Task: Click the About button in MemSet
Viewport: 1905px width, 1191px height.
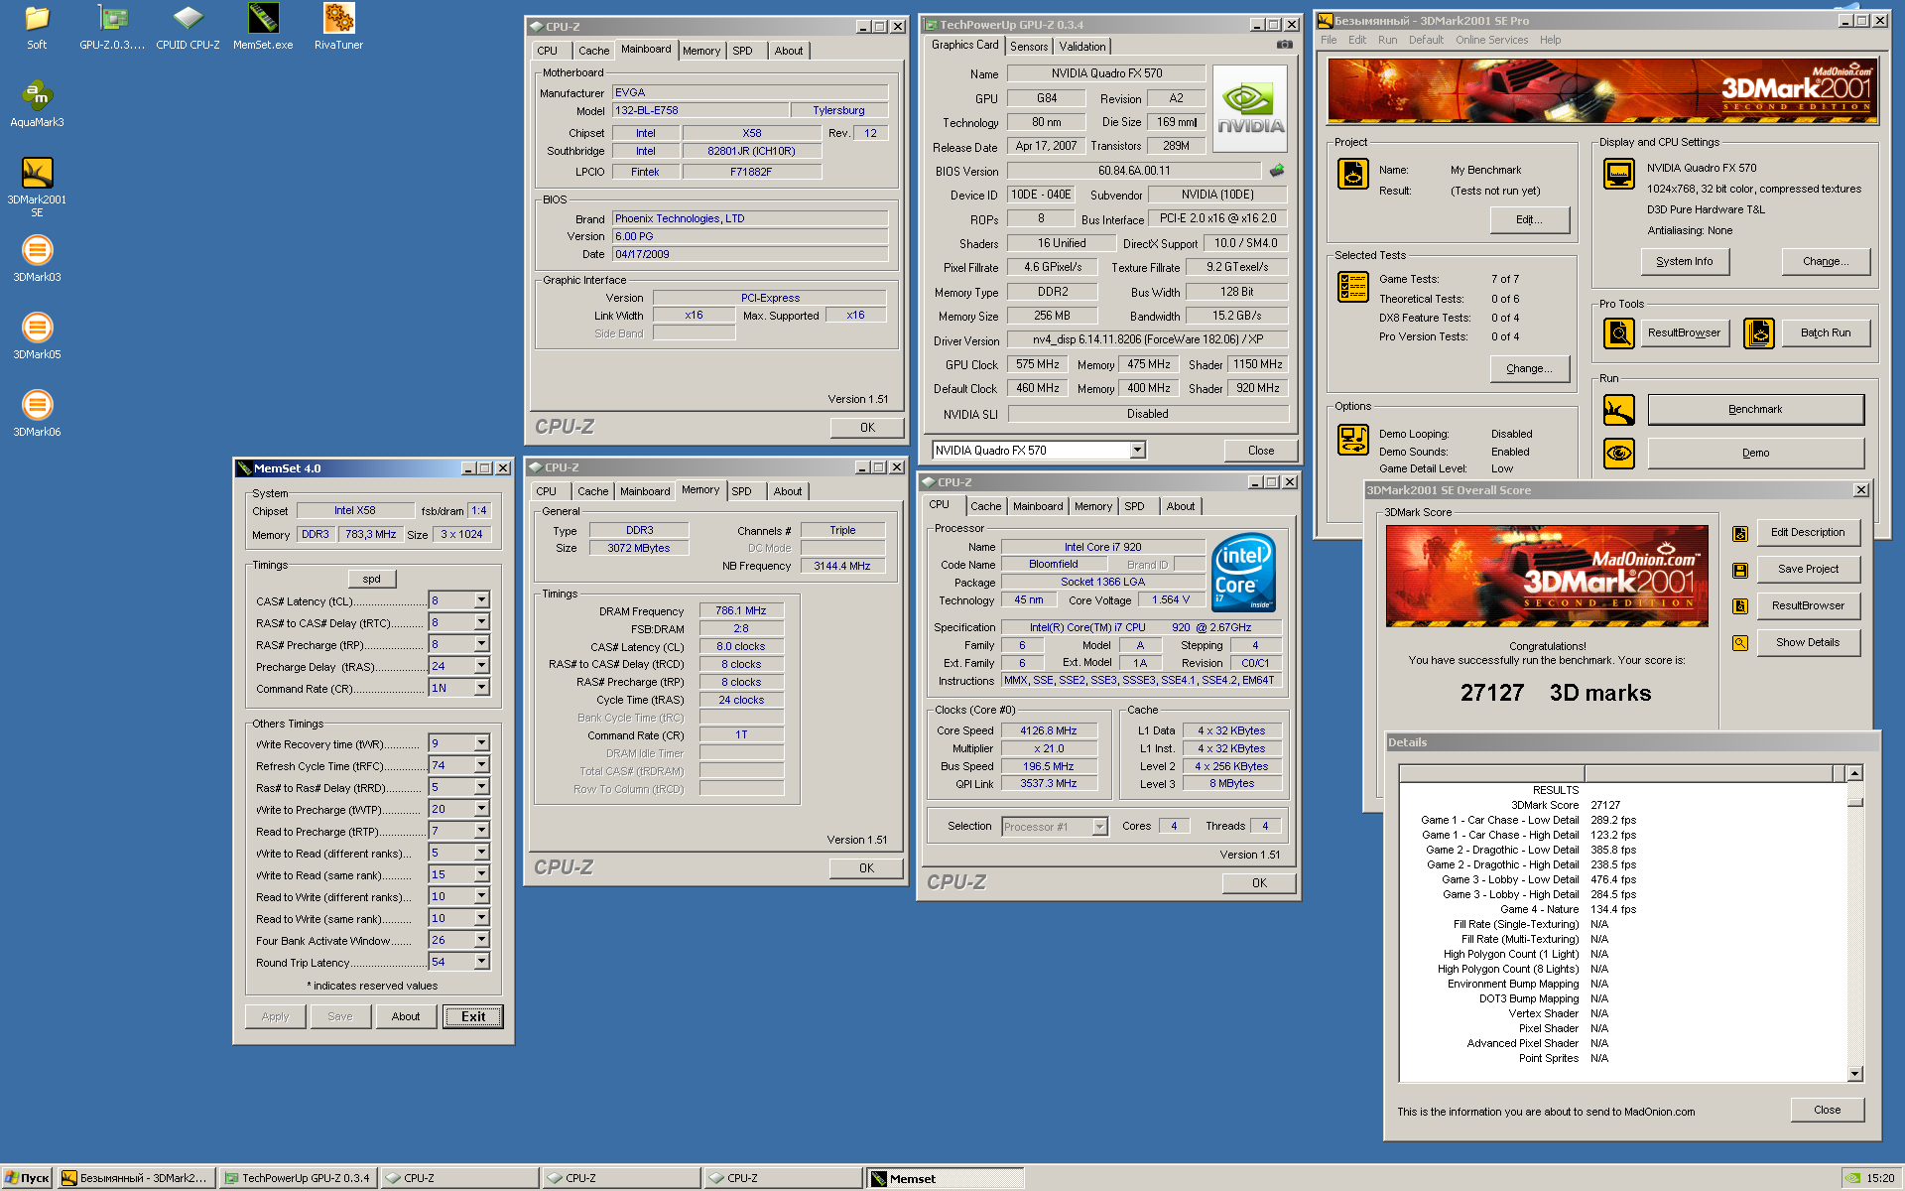Action: click(405, 1016)
